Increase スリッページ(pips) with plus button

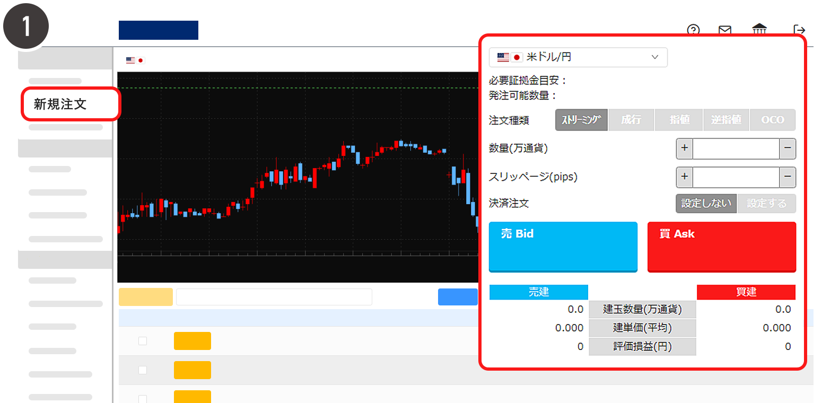click(x=684, y=177)
